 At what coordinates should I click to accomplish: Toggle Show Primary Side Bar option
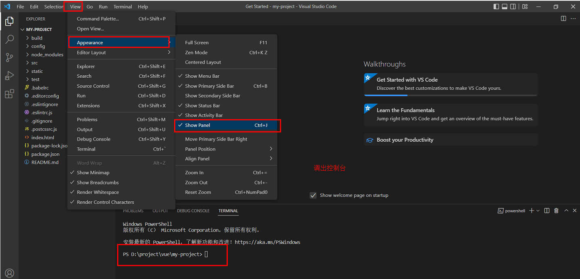[226, 86]
